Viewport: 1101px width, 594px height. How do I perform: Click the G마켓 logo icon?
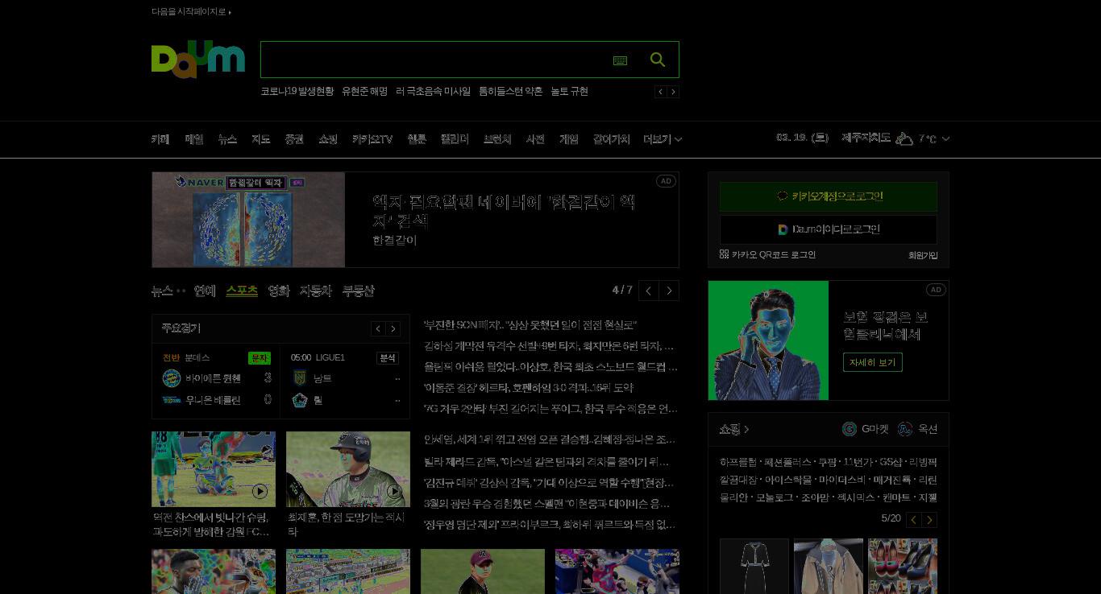(850, 429)
